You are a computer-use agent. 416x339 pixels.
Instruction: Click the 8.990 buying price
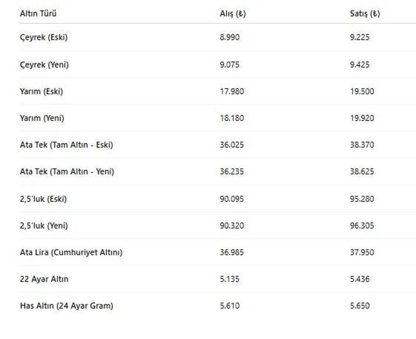pos(230,37)
